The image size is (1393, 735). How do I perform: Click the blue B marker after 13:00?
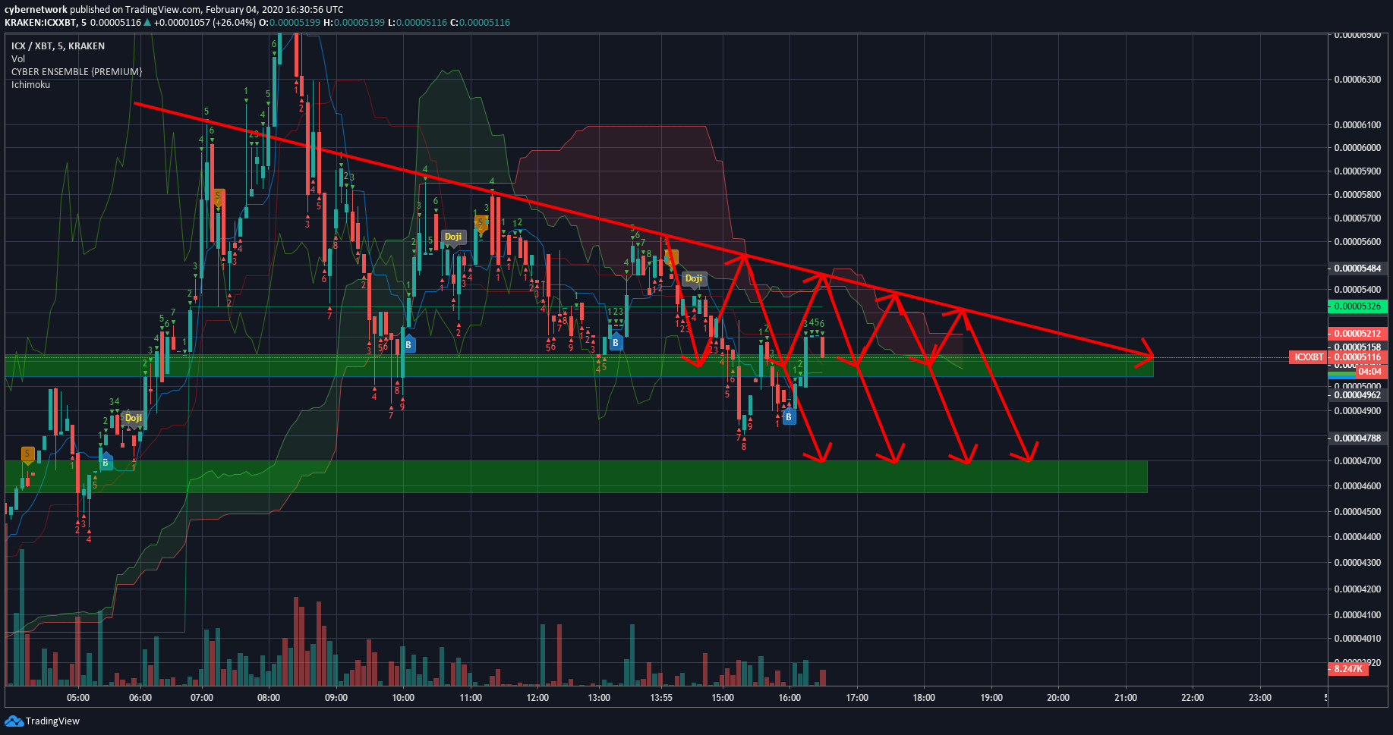(x=616, y=342)
